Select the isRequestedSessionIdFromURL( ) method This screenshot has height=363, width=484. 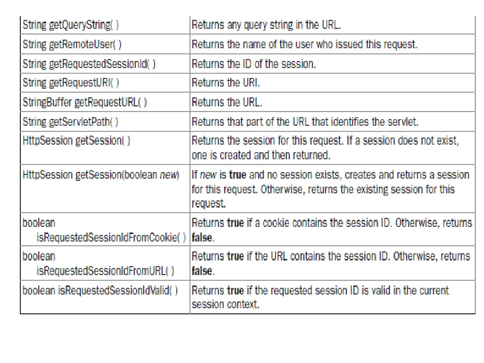coord(105,271)
